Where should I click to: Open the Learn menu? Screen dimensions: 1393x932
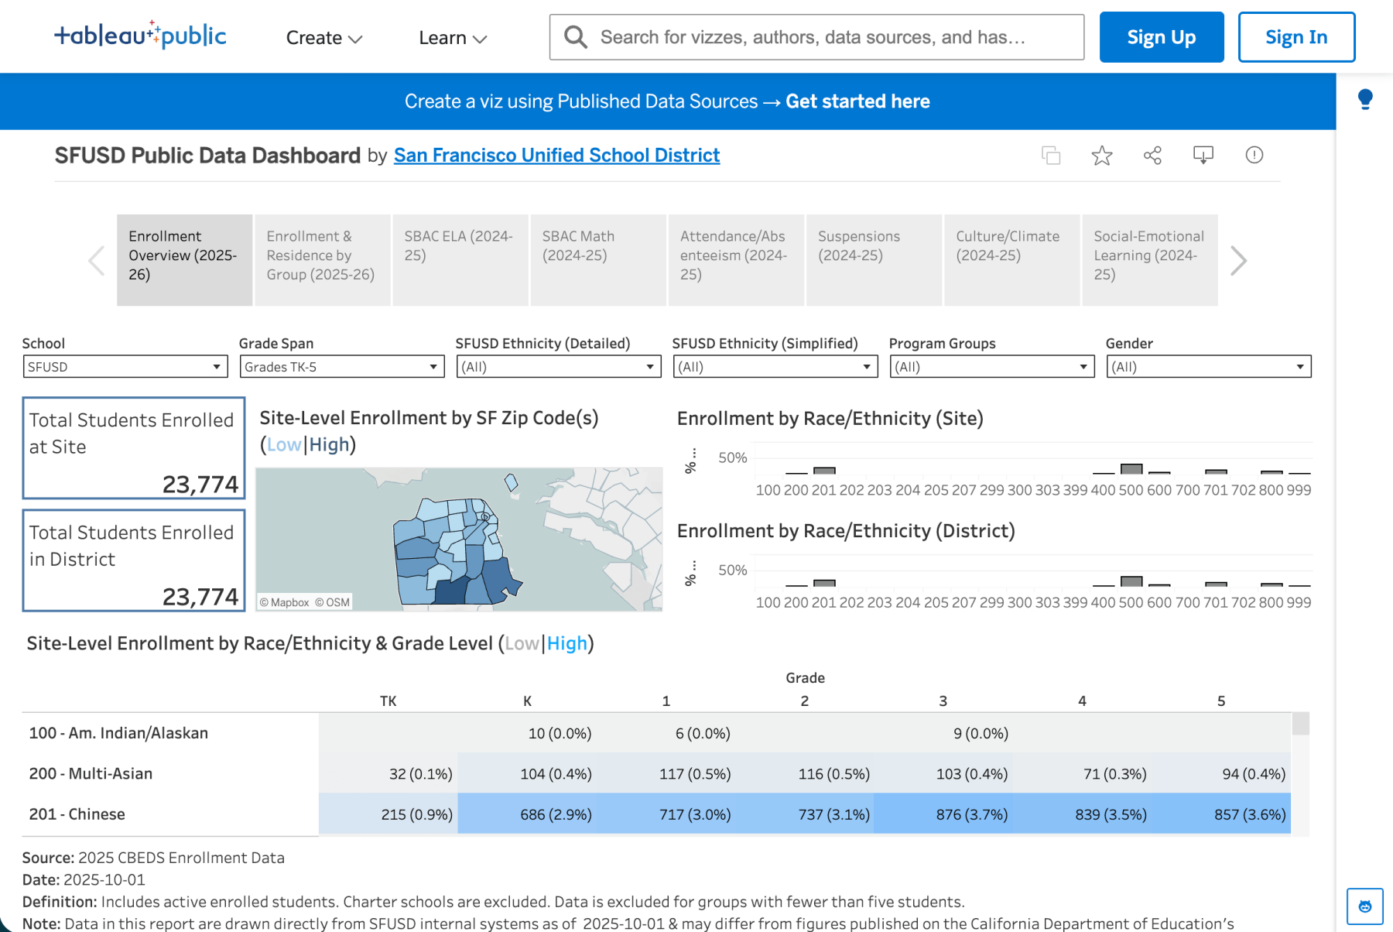coord(453,38)
